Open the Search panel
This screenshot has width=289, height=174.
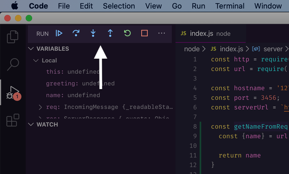[x=13, y=64]
